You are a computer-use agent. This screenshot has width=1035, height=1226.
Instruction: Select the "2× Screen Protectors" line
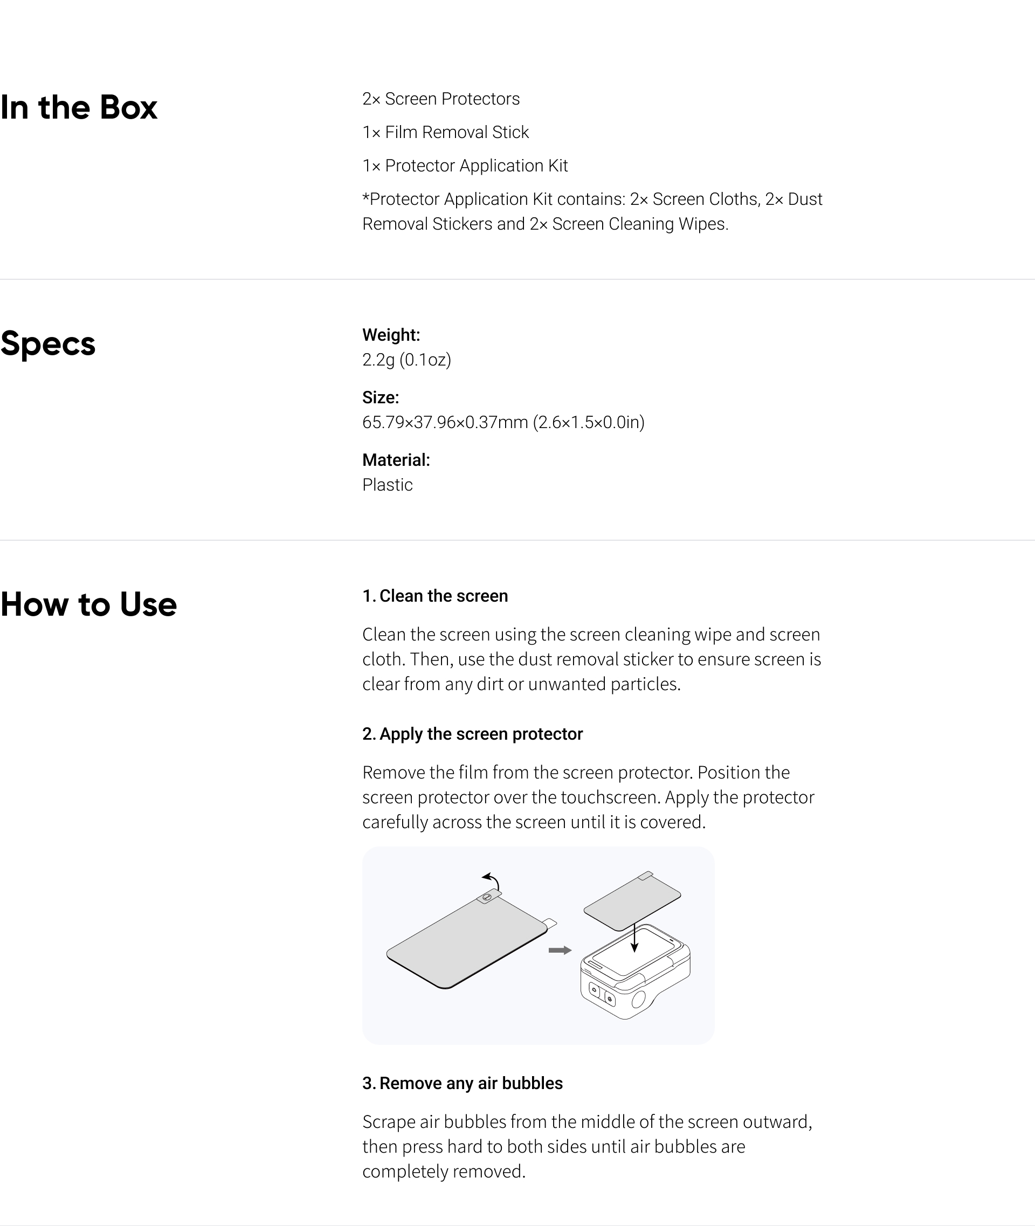pos(440,99)
